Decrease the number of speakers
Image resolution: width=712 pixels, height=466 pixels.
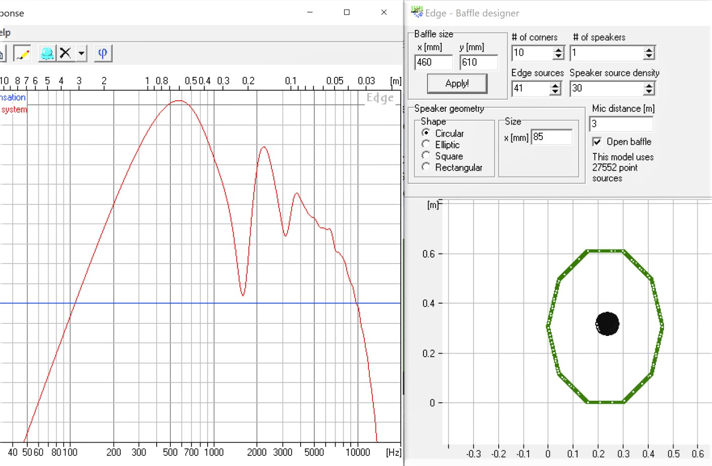point(649,56)
